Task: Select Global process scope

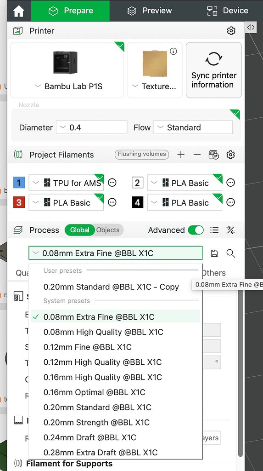Action: coord(79,230)
